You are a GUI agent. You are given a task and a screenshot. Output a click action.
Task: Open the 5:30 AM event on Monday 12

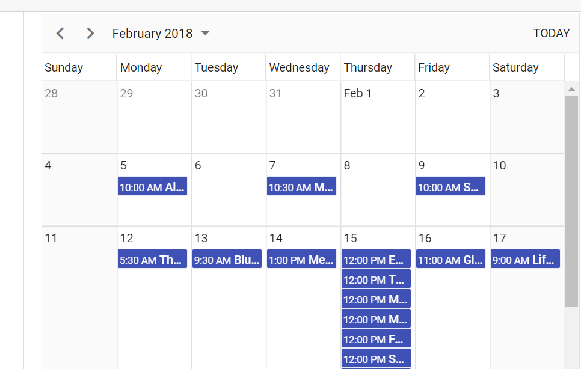(x=152, y=258)
